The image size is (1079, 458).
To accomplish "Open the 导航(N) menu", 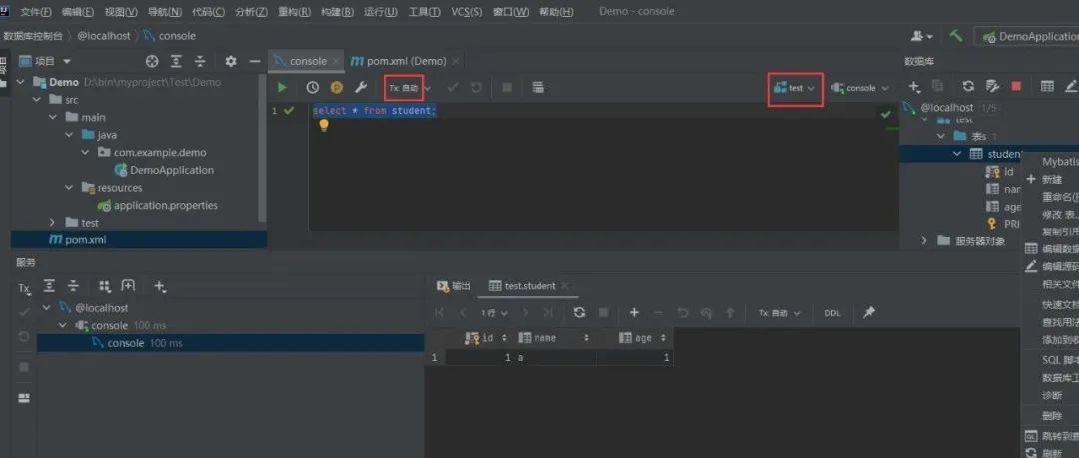I will pos(165,12).
